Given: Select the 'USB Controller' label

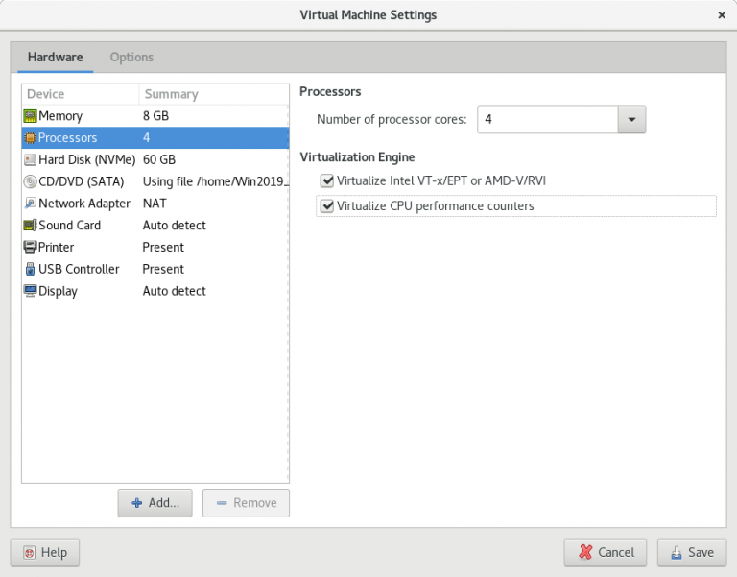Looking at the screenshot, I should pos(79,269).
